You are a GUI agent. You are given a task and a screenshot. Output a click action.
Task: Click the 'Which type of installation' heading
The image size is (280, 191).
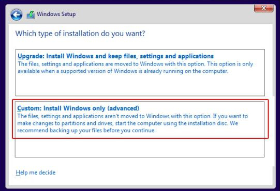click(x=80, y=34)
